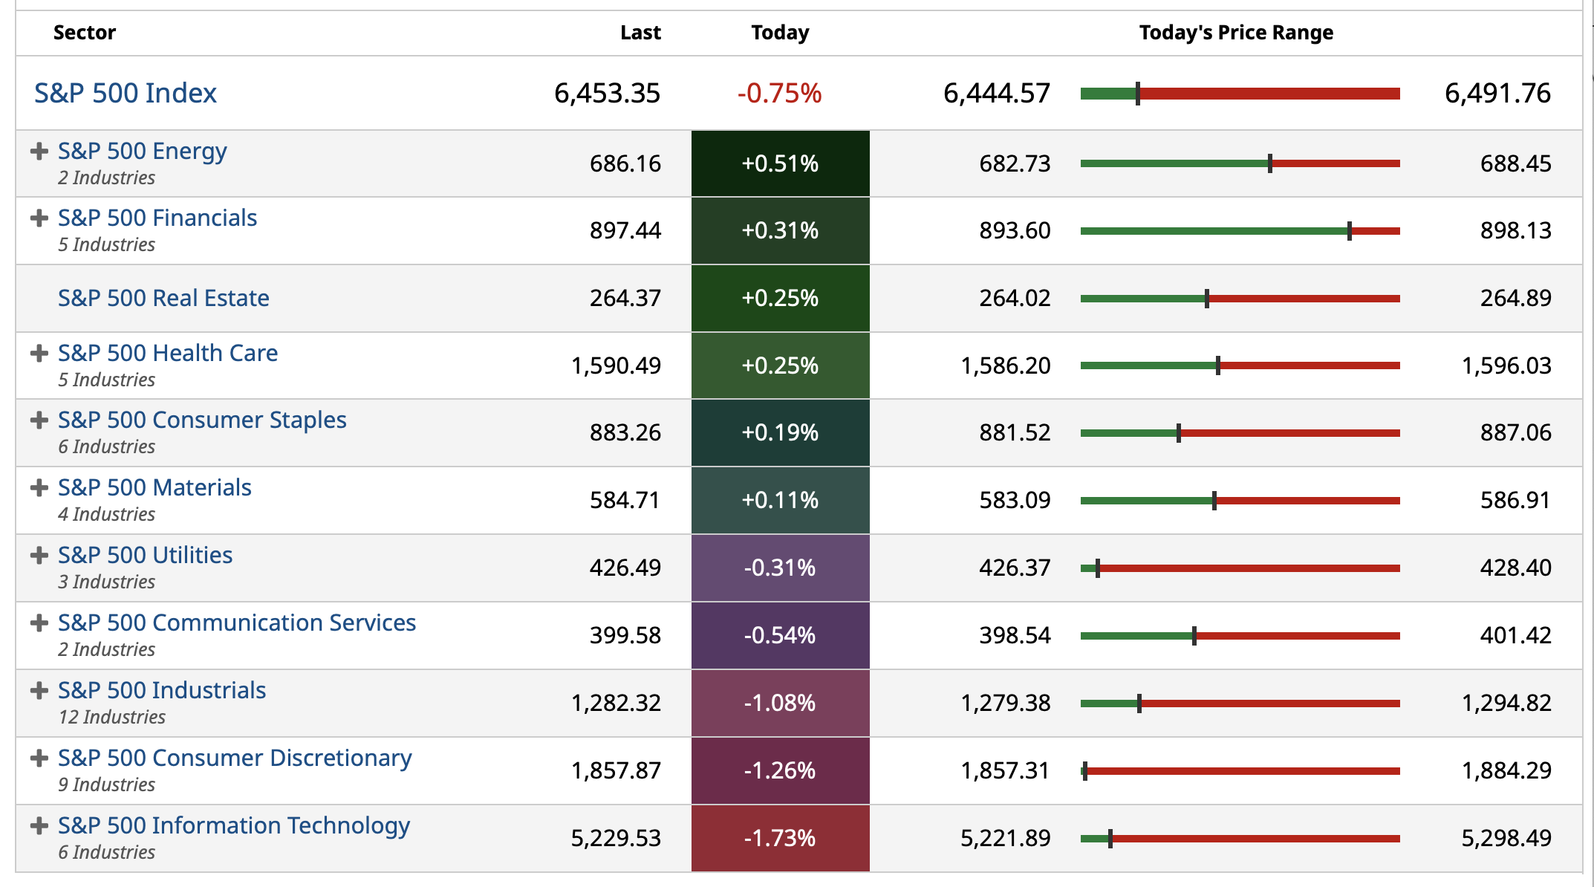Open S&P 500 Communication Services link
Screen dimensions: 1594x887
coord(237,623)
